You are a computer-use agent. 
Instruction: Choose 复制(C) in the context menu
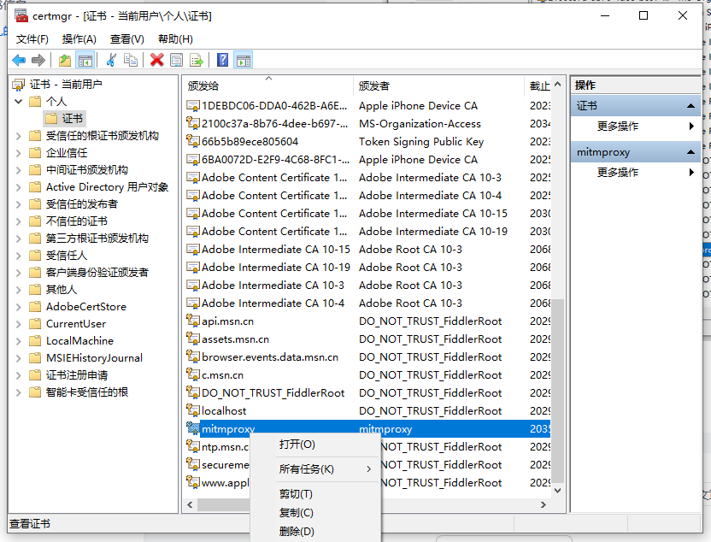tap(315, 513)
